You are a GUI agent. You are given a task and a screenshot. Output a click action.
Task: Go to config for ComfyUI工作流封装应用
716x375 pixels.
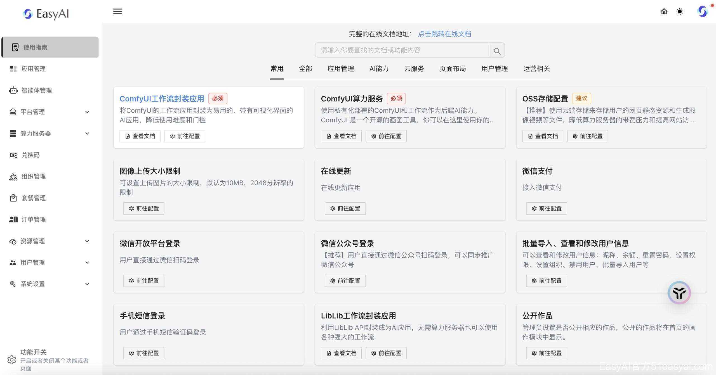coord(185,136)
